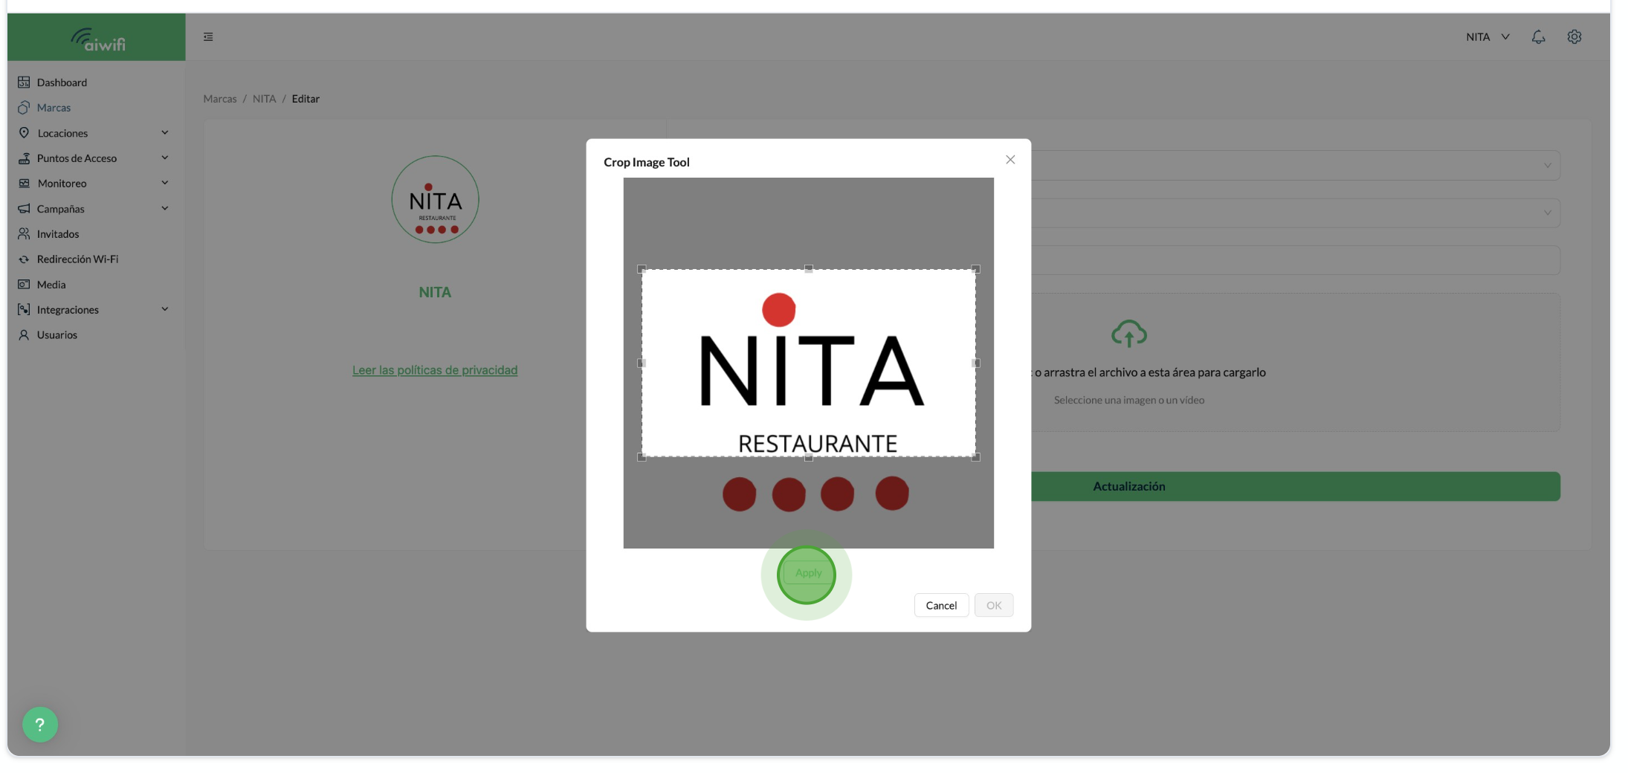Image resolution: width=1628 pixels, height=773 pixels.
Task: Click the Editar breadcrumb text
Action: click(x=306, y=99)
